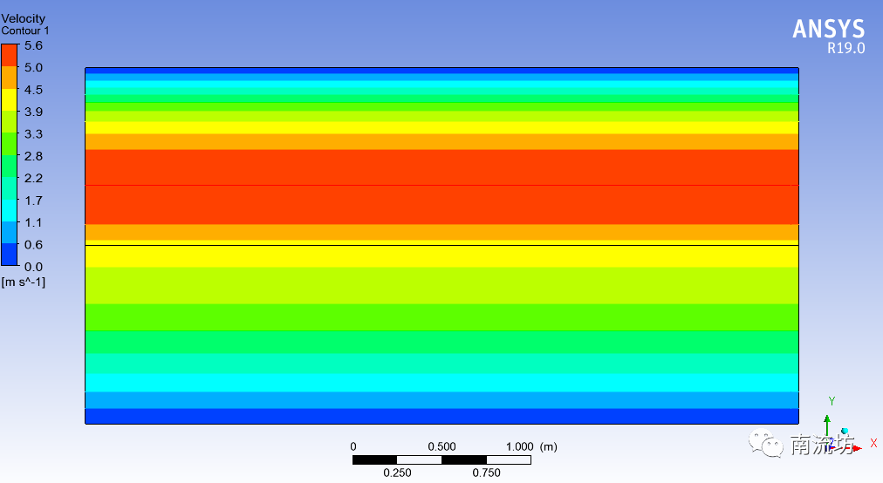The height and width of the screenshot is (483, 883).
Task: Click the 0.0 legend value
Action: pos(33,267)
